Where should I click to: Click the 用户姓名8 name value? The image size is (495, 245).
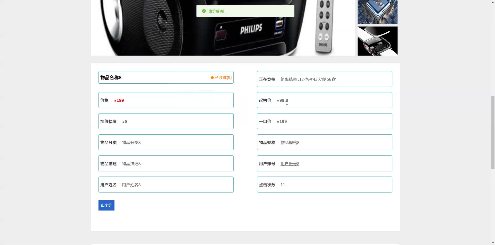[x=131, y=185]
